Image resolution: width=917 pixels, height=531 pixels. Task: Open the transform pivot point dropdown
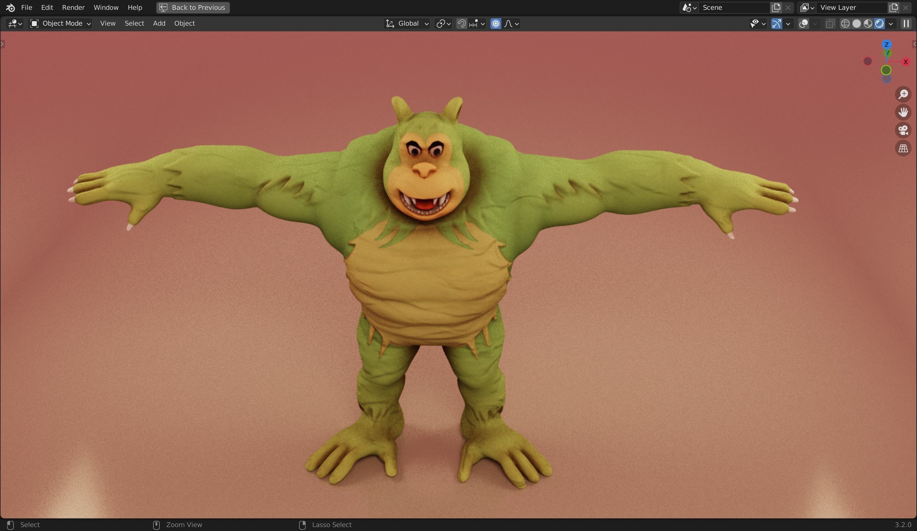443,24
